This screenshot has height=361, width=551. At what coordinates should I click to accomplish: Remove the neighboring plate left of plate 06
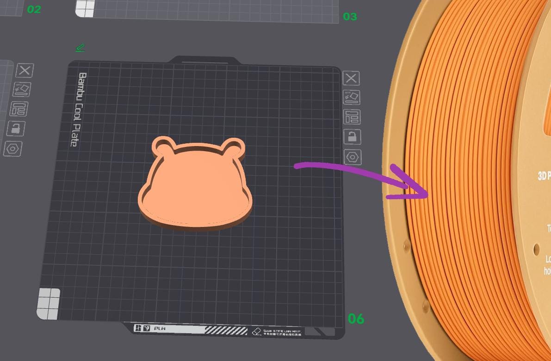(25, 70)
